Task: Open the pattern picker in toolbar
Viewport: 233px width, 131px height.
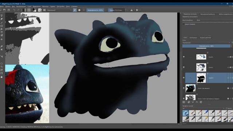Action: (x=29, y=10)
